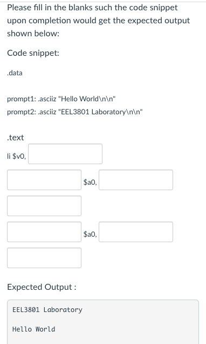This screenshot has height=344, width=206.
Task: Click the li $v0, label text
Action: click(x=16, y=156)
